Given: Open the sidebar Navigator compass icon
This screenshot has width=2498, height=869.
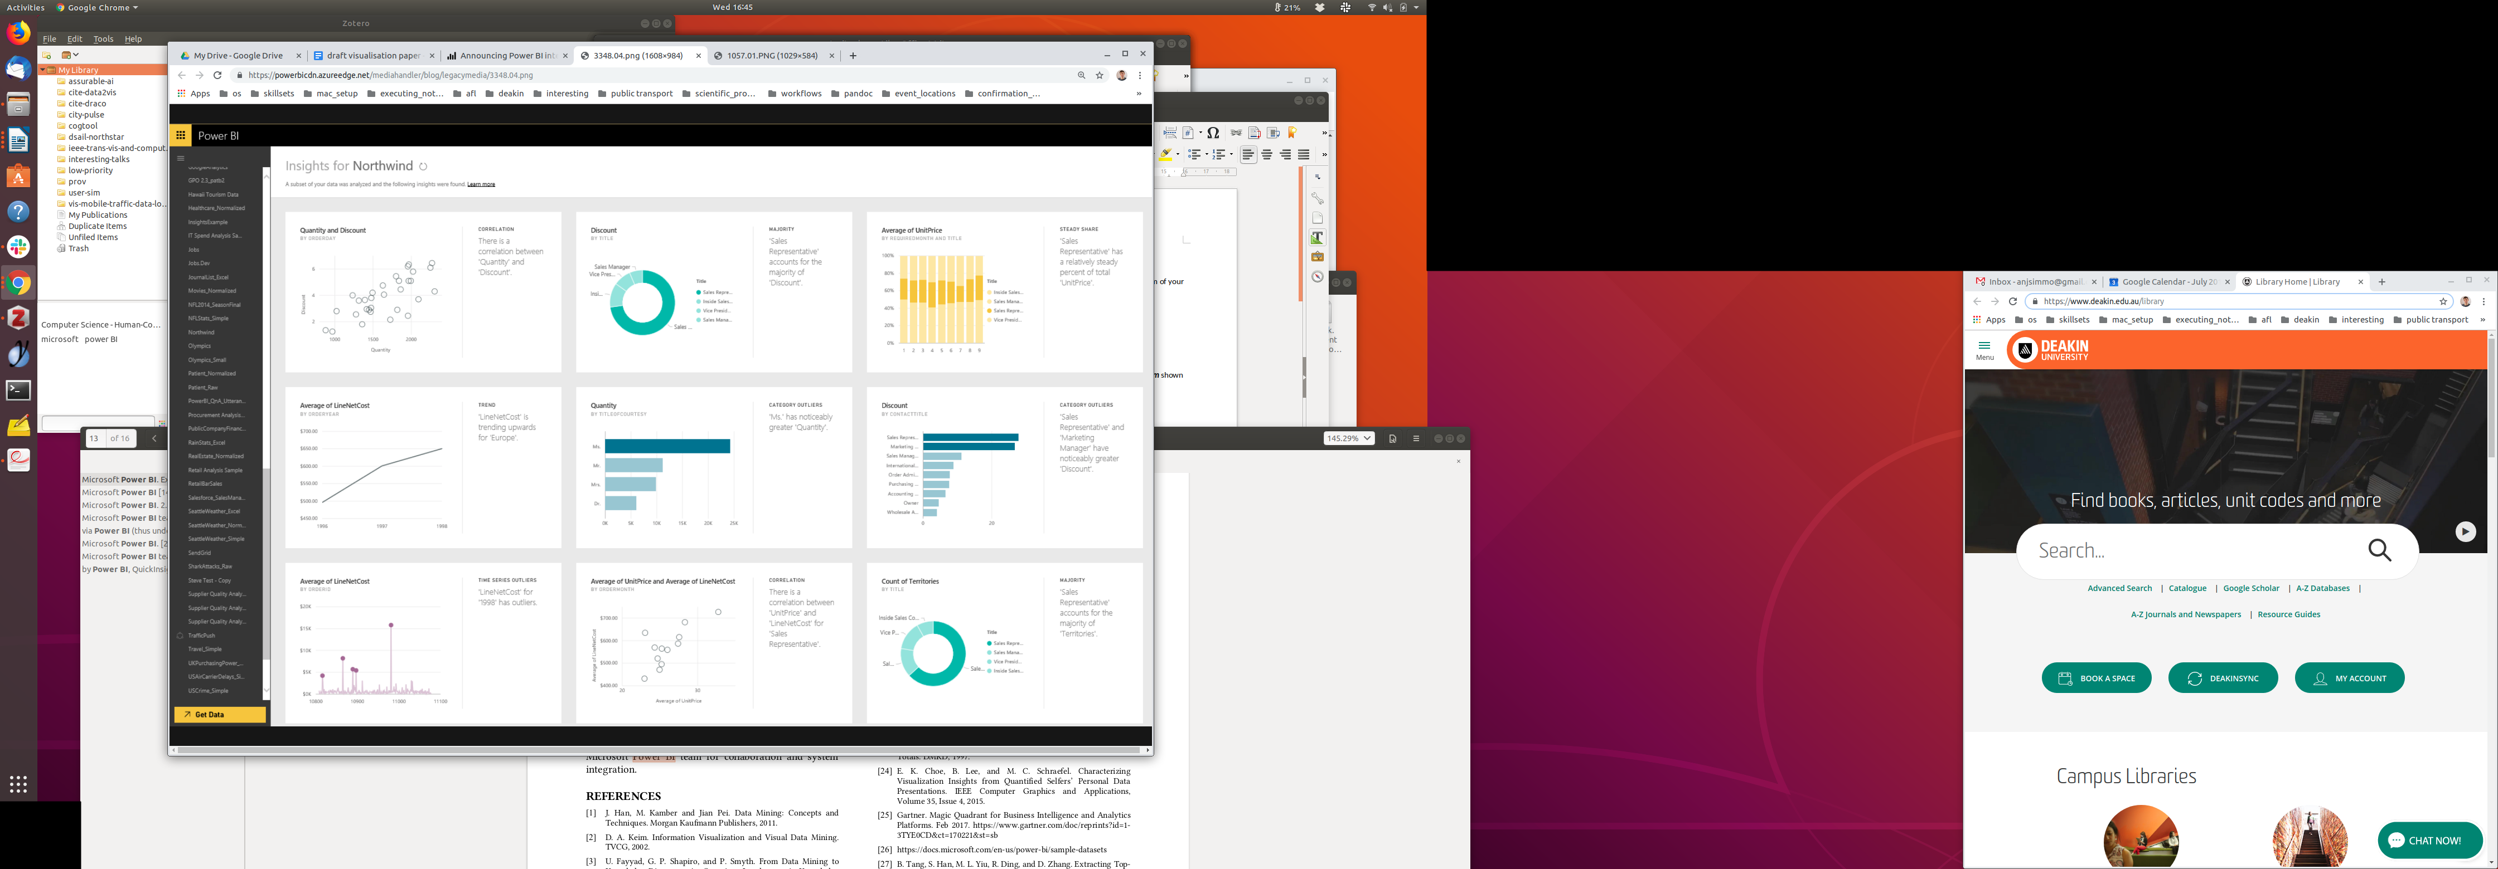Looking at the screenshot, I should point(1317,277).
